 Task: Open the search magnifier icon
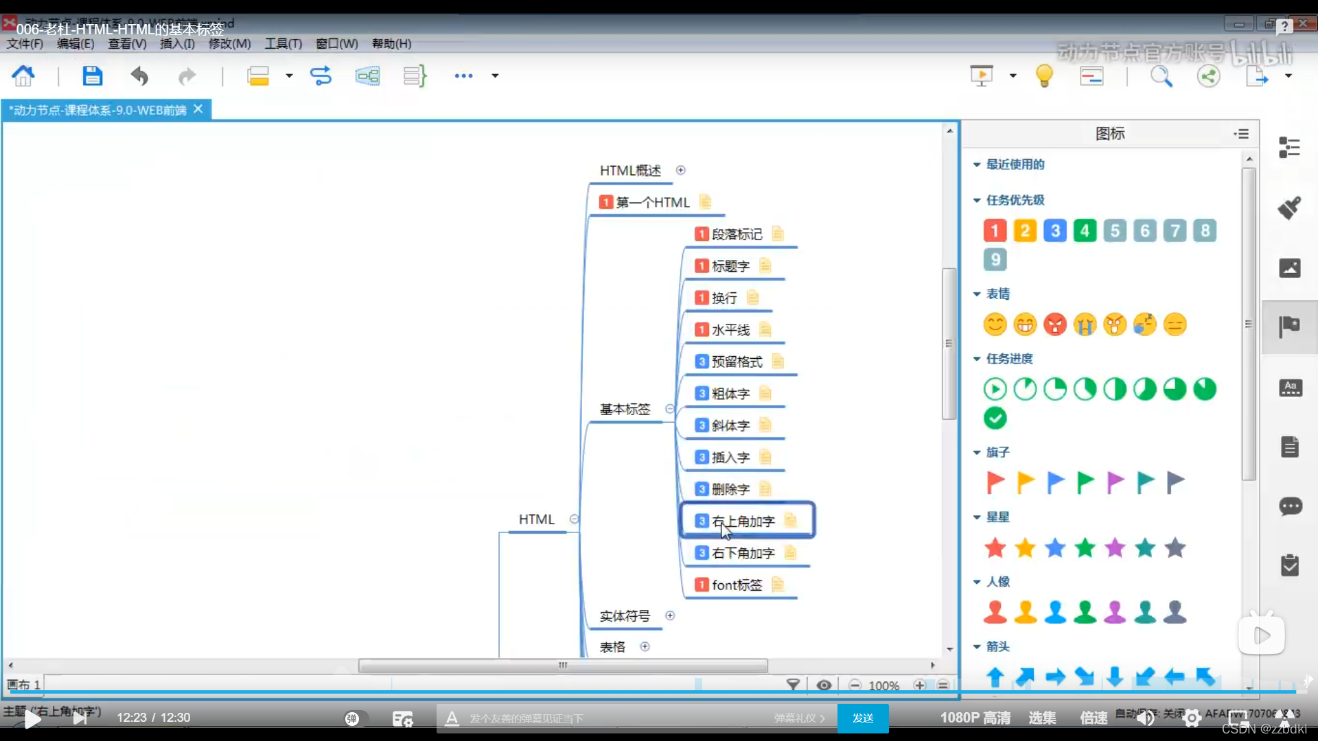coord(1161,75)
